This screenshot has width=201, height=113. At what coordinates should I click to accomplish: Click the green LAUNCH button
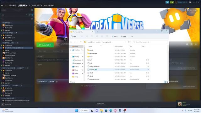(45, 45)
